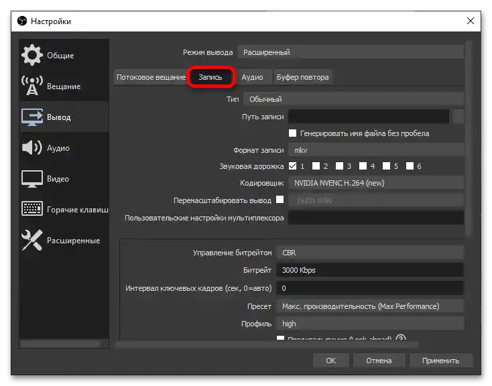Screen dimensions: 492x386
Task: Open the 1920x1080 rescale resolution dropdown
Action: (x=376, y=200)
